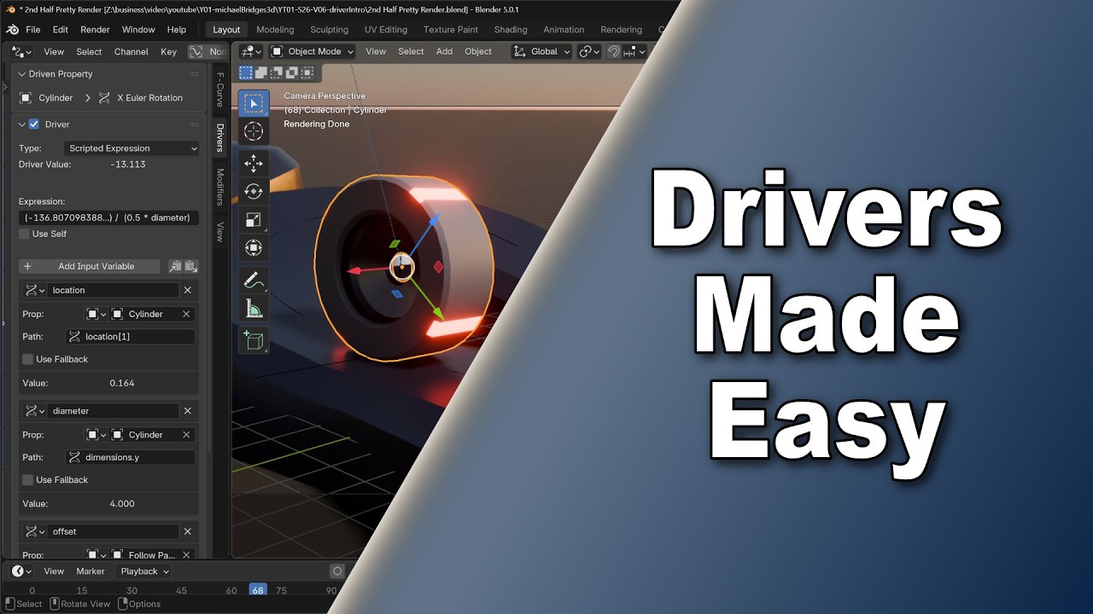Open the Window menu
This screenshot has height=614, width=1093.
click(x=138, y=30)
